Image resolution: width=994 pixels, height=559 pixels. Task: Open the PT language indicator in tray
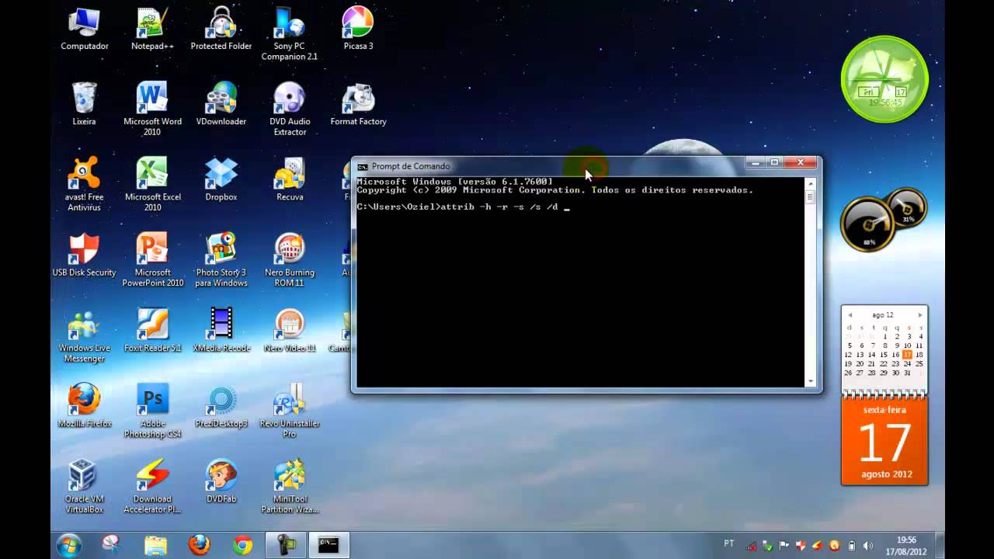[729, 544]
